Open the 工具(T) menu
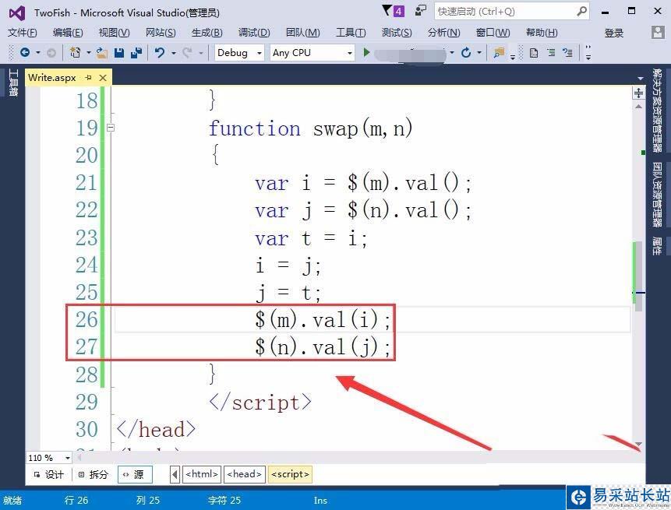Screen dimensions: 671x510 (351, 33)
